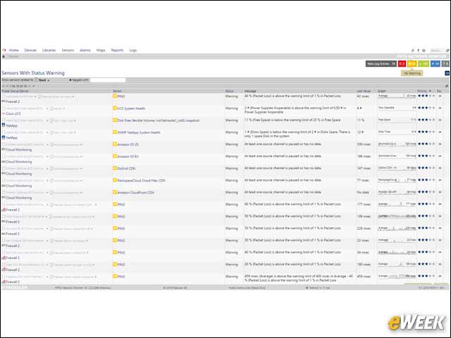Open the Home menu
The image size is (451, 338).
click(x=13, y=50)
